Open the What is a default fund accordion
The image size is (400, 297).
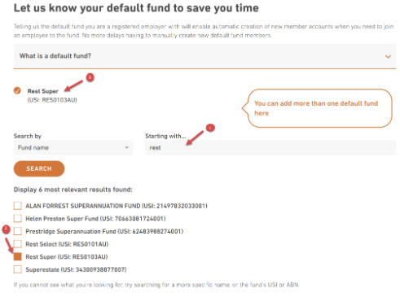pyautogui.click(x=204, y=56)
